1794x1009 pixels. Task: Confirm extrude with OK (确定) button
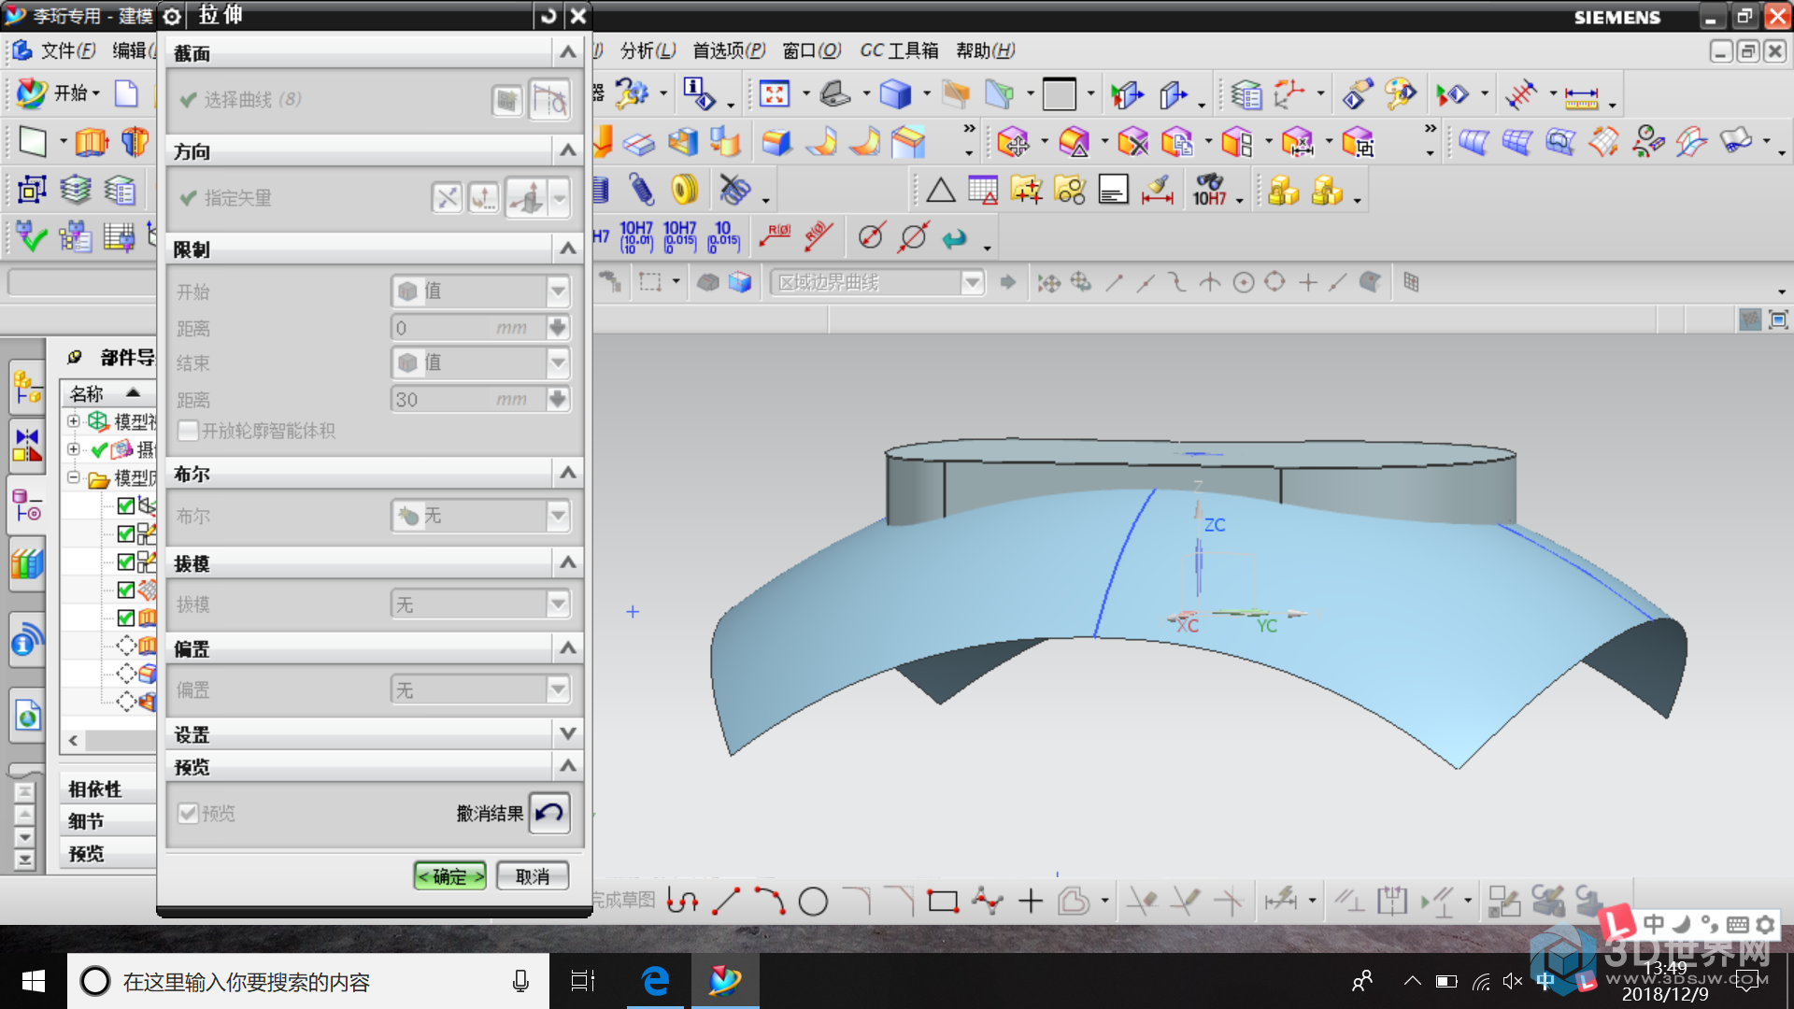(x=449, y=876)
